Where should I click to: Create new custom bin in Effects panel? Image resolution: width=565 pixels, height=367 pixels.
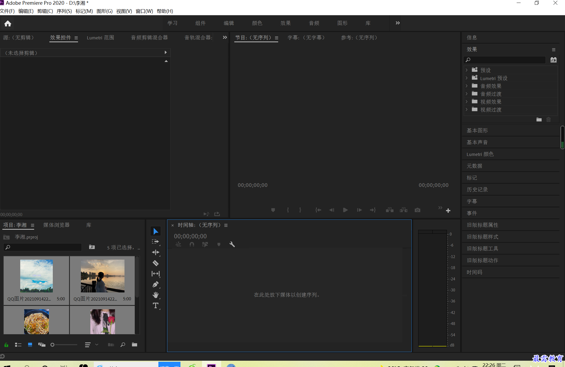(539, 120)
